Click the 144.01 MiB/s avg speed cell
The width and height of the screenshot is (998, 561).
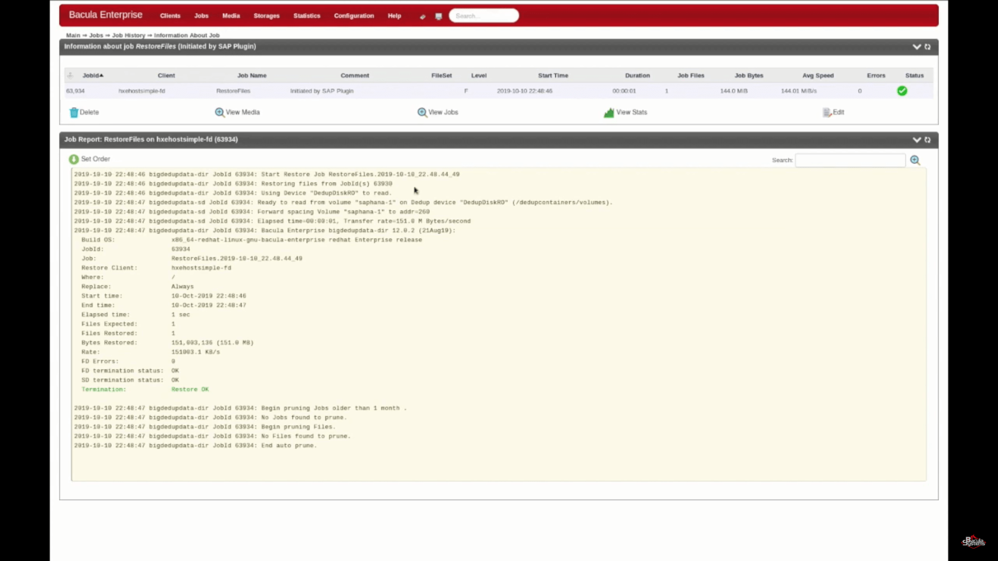[798, 91]
